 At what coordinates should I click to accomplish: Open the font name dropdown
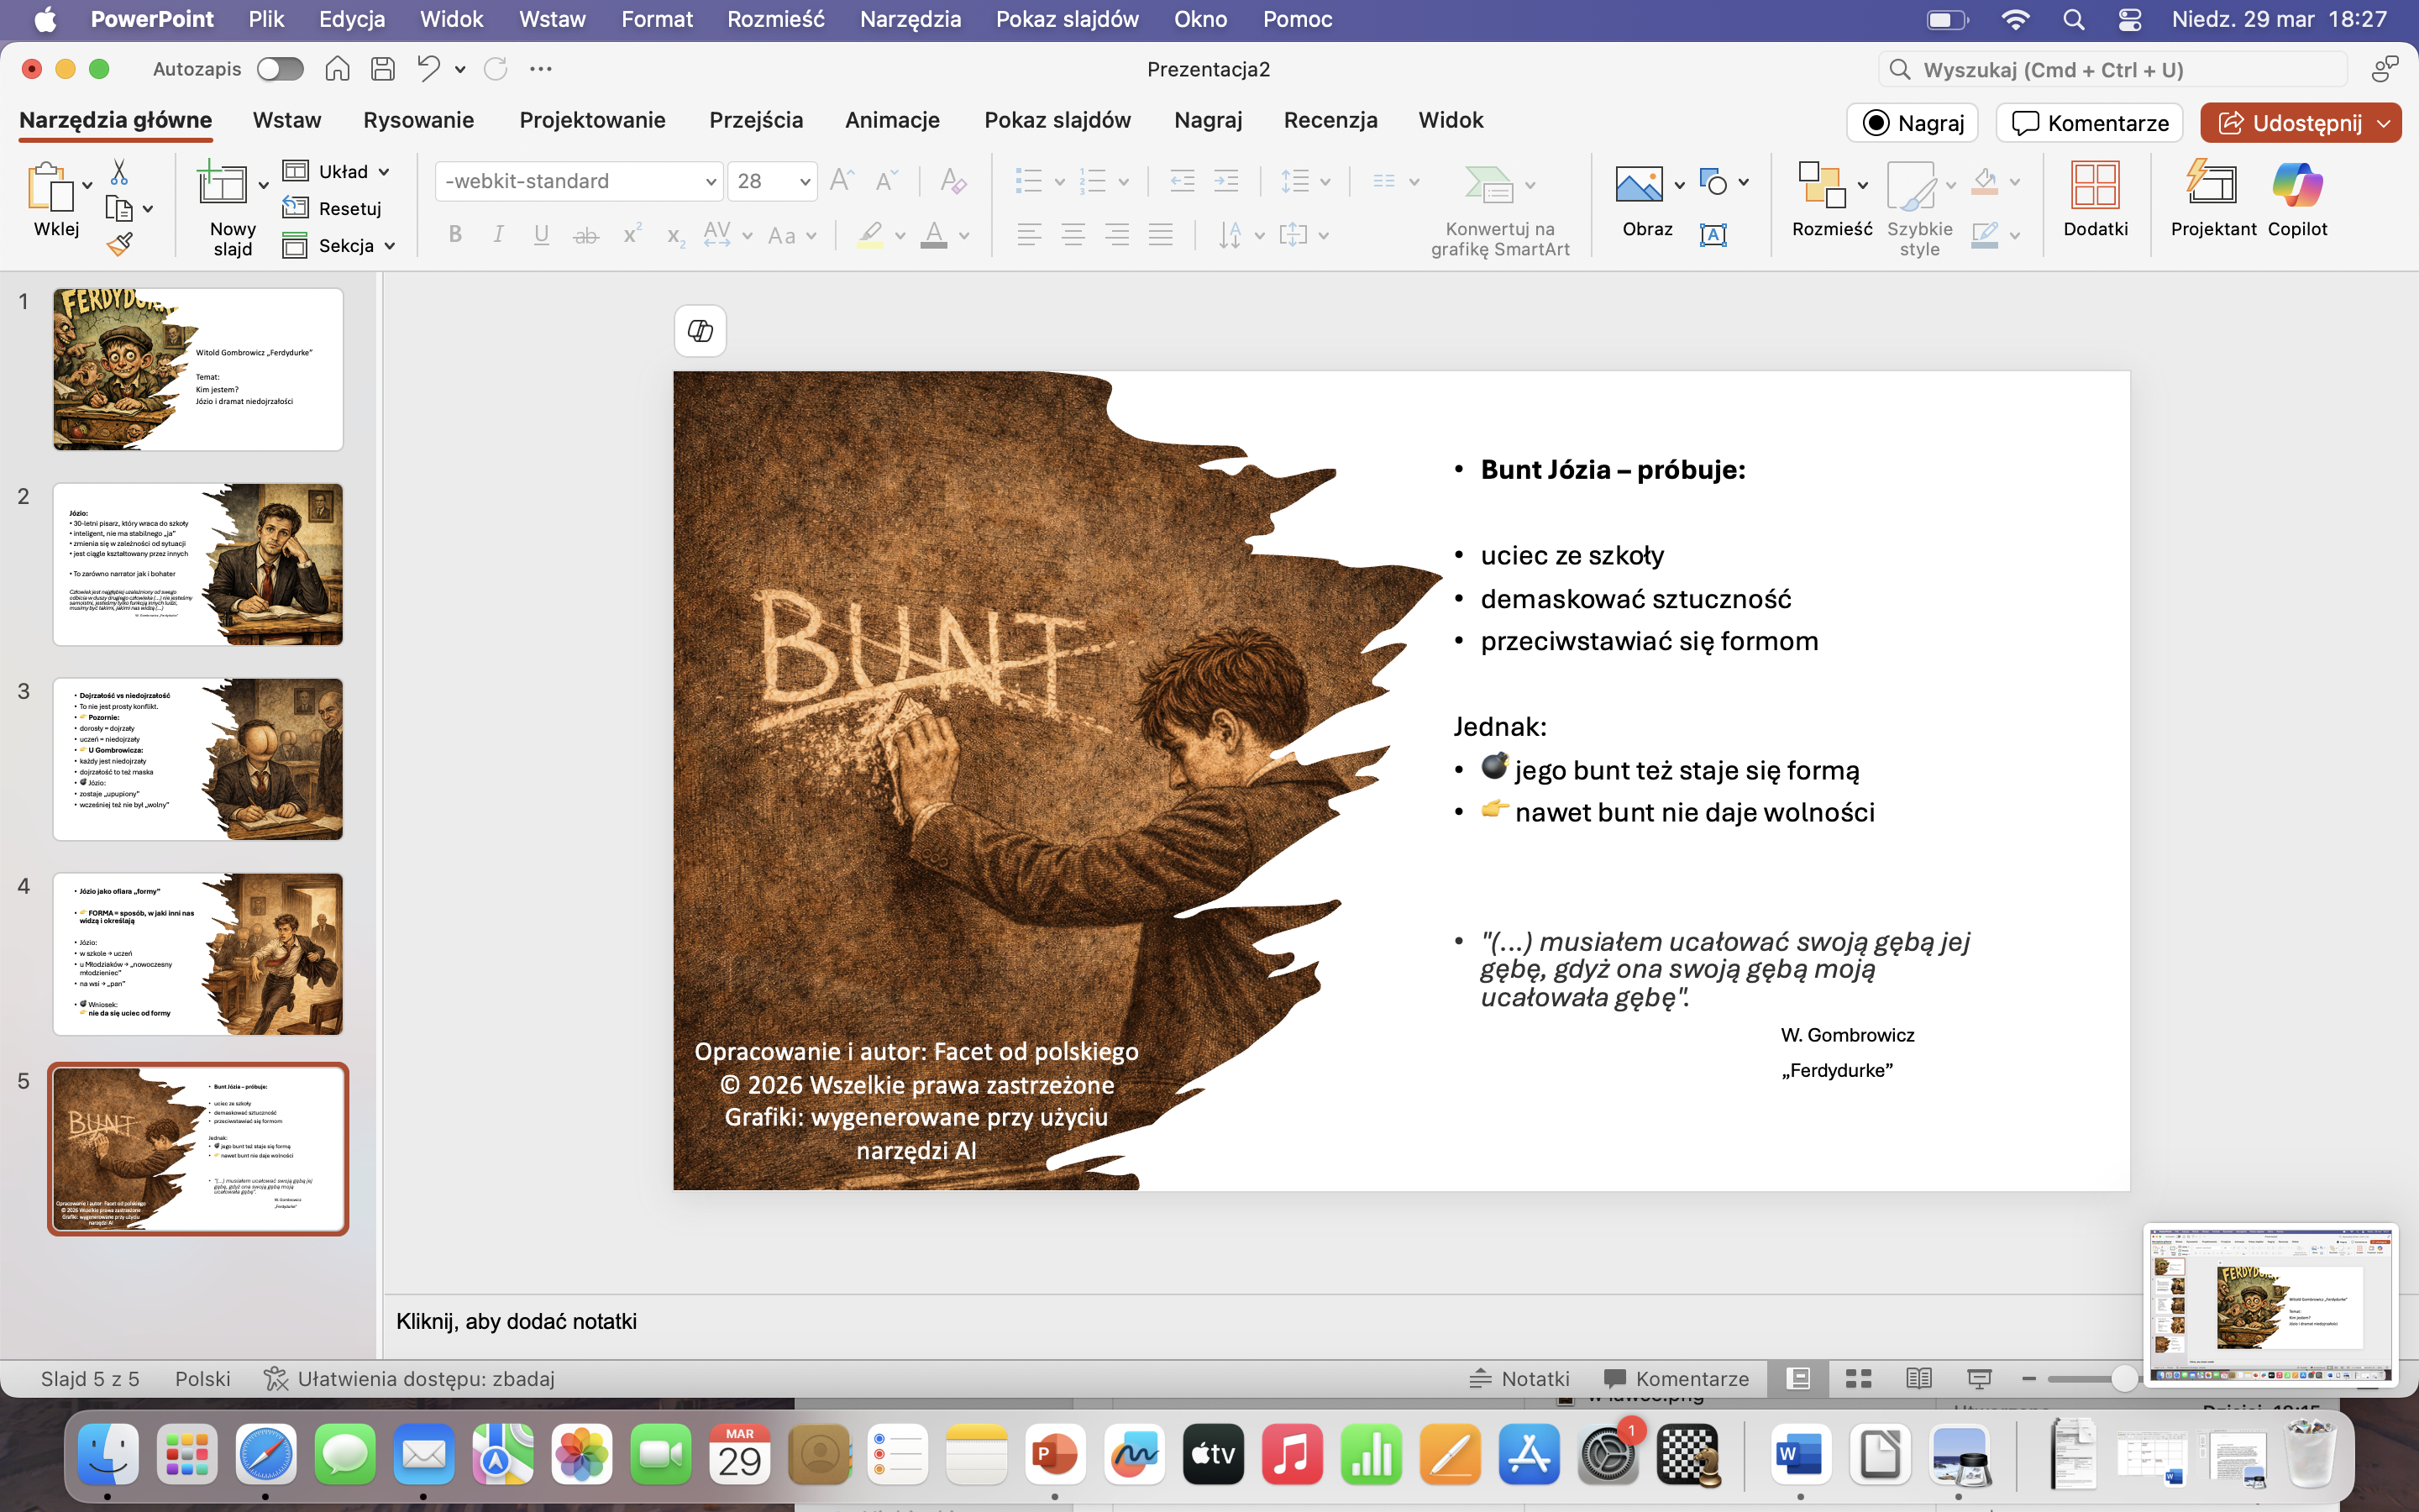click(711, 182)
